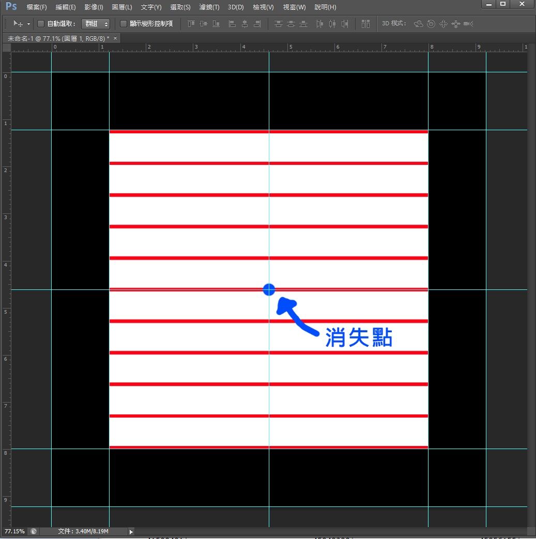This screenshot has width=536, height=539.
Task: Click the distribute top edges icon
Action: [x=279, y=24]
